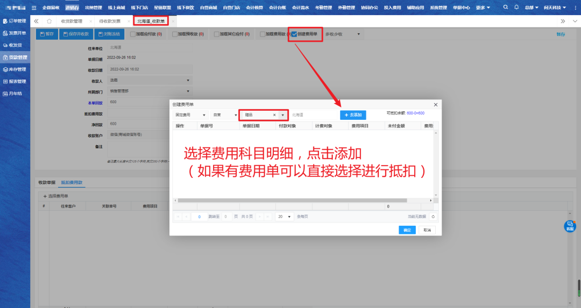
Task: Open 报表管理 in the sidebar
Action: tap(15, 82)
